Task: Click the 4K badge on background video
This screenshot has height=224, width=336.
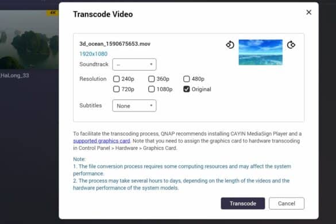Action: coord(52,13)
